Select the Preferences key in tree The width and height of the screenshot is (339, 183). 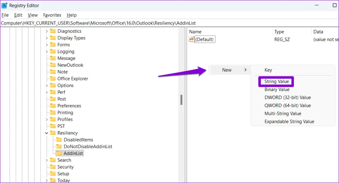[69, 106]
